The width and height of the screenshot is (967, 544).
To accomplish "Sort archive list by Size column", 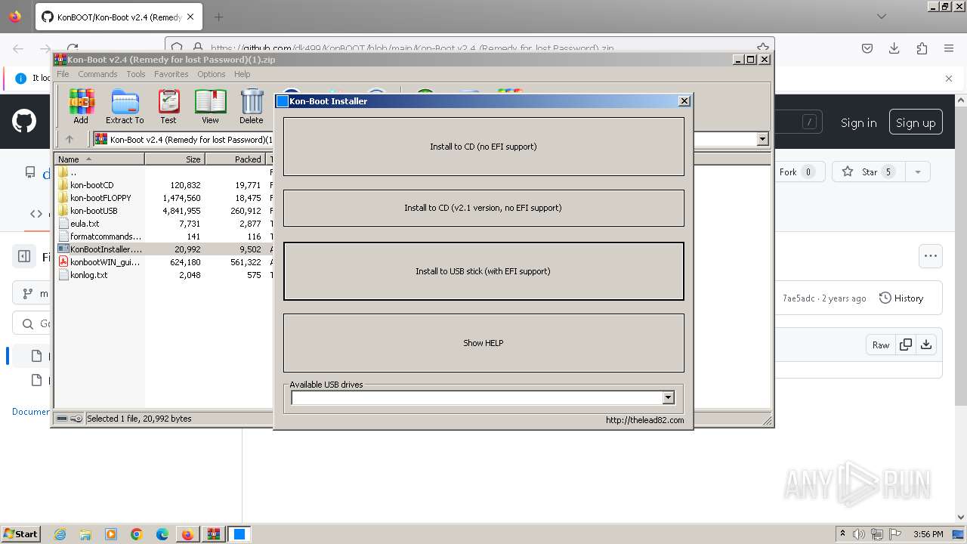I will [175, 159].
